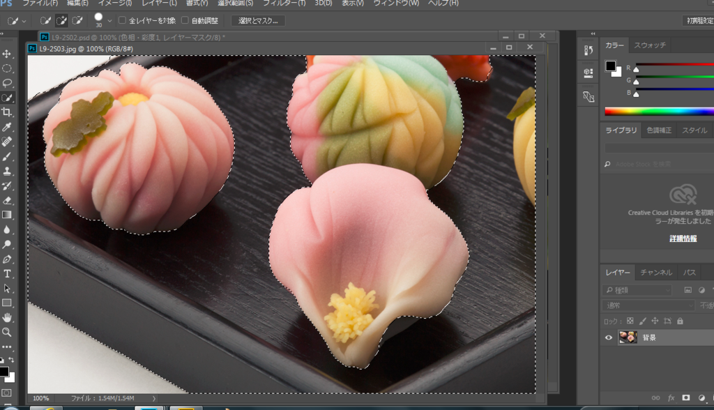Image resolution: width=714 pixels, height=410 pixels.
Task: Select the Crop tool
Action: pos(7,112)
